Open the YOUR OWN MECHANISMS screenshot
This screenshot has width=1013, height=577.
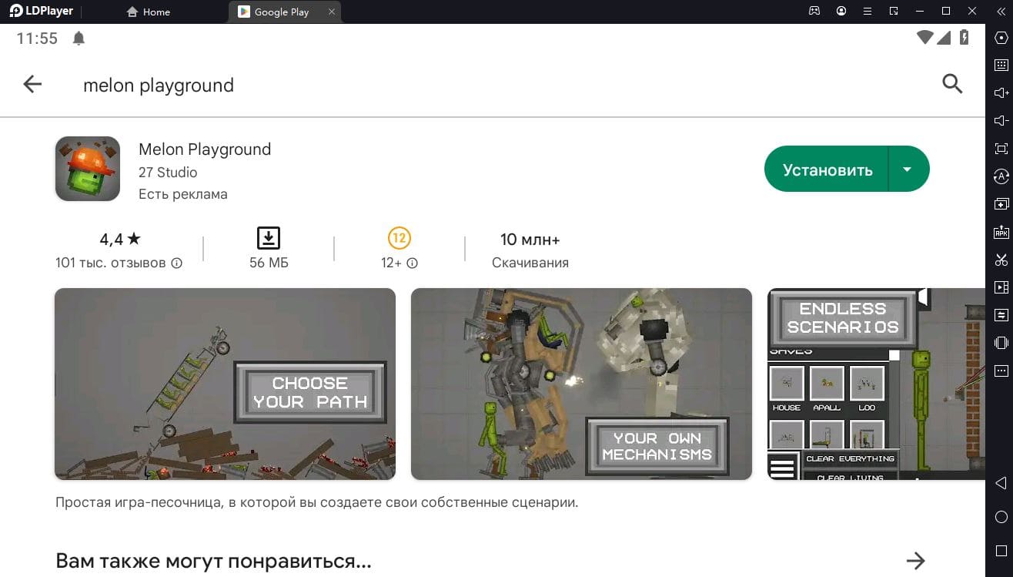click(x=581, y=384)
